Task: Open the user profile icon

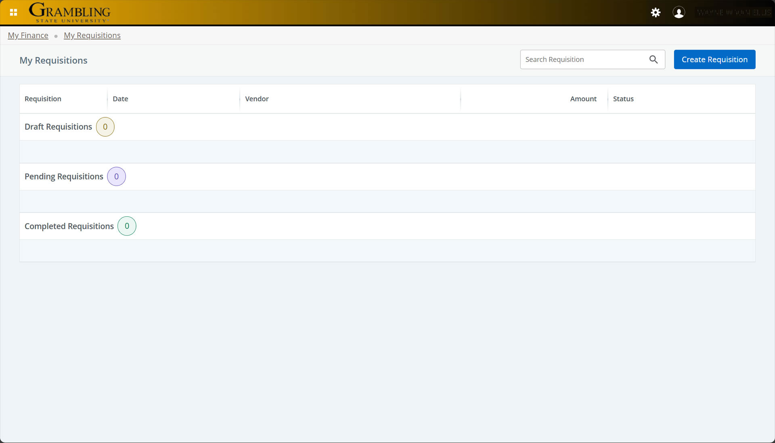Action: [679, 13]
